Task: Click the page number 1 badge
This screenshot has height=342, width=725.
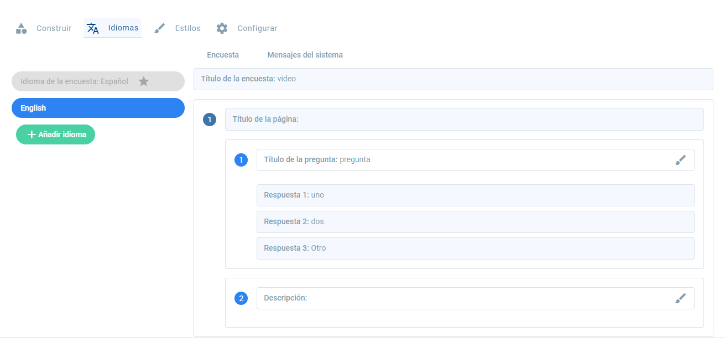Action: [x=210, y=120]
